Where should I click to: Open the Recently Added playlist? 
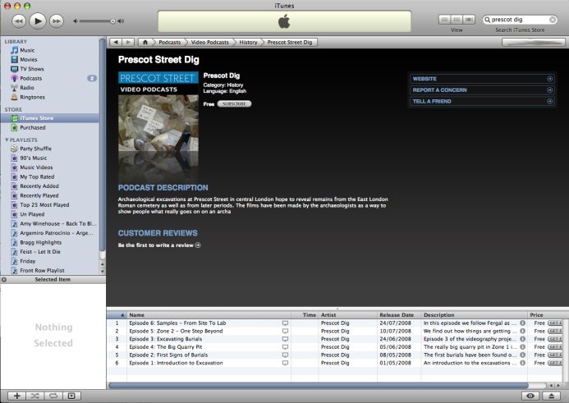[39, 186]
